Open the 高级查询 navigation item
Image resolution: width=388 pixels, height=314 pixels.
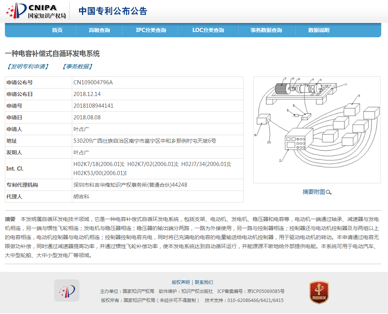pyautogui.click(x=99, y=30)
